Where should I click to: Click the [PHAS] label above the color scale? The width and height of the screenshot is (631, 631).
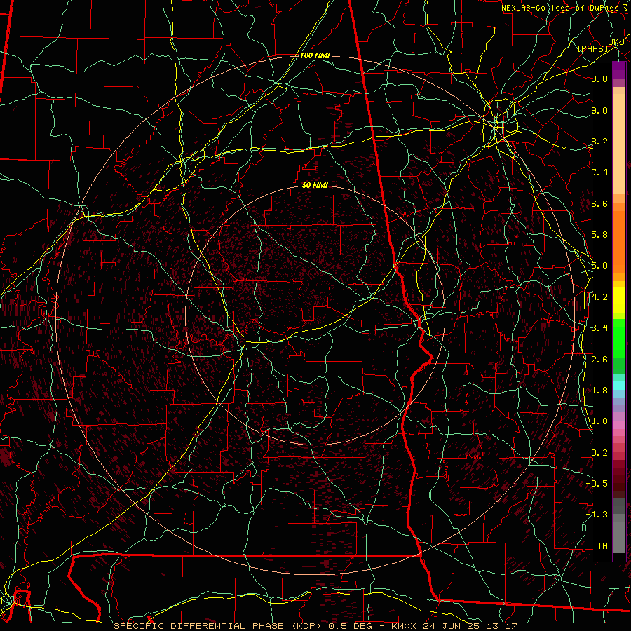pyautogui.click(x=592, y=48)
